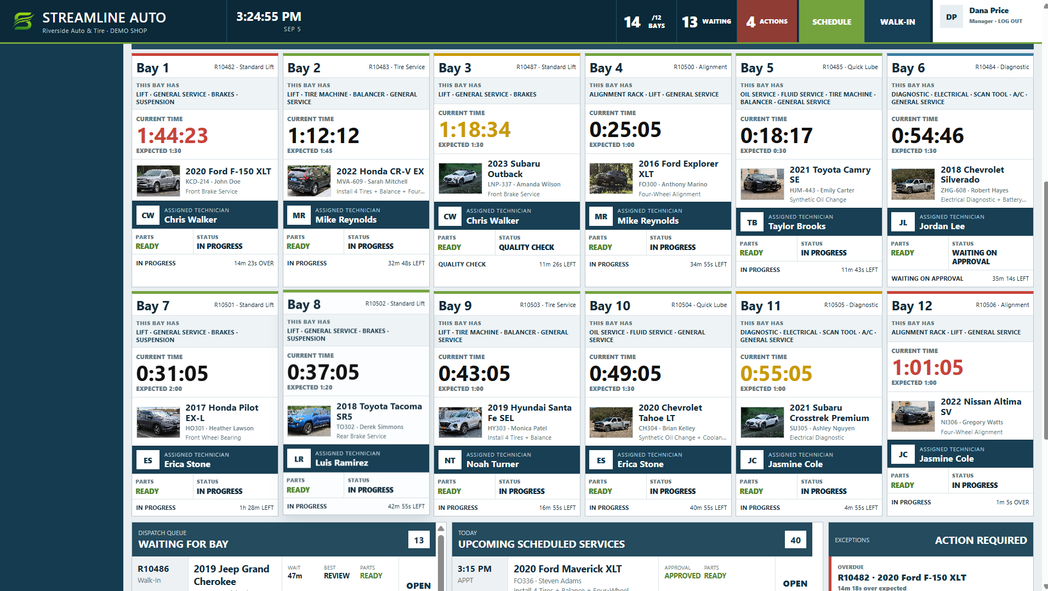Click the Bay 12 heading

click(x=912, y=306)
